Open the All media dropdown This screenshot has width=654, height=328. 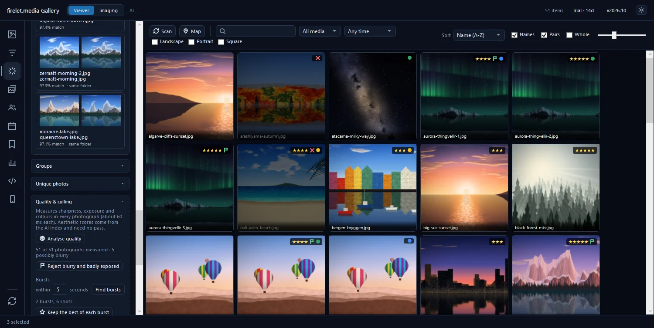[320, 31]
